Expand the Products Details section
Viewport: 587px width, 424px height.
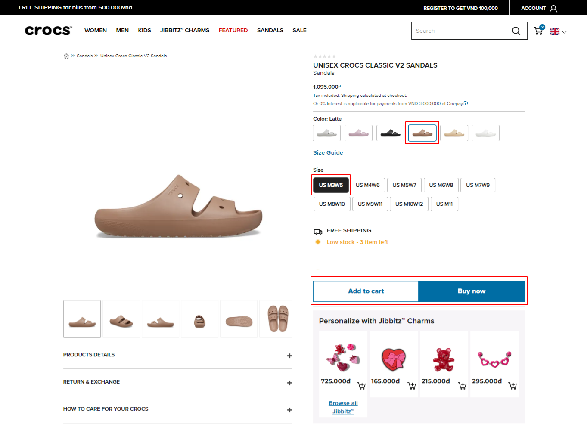pyautogui.click(x=177, y=355)
